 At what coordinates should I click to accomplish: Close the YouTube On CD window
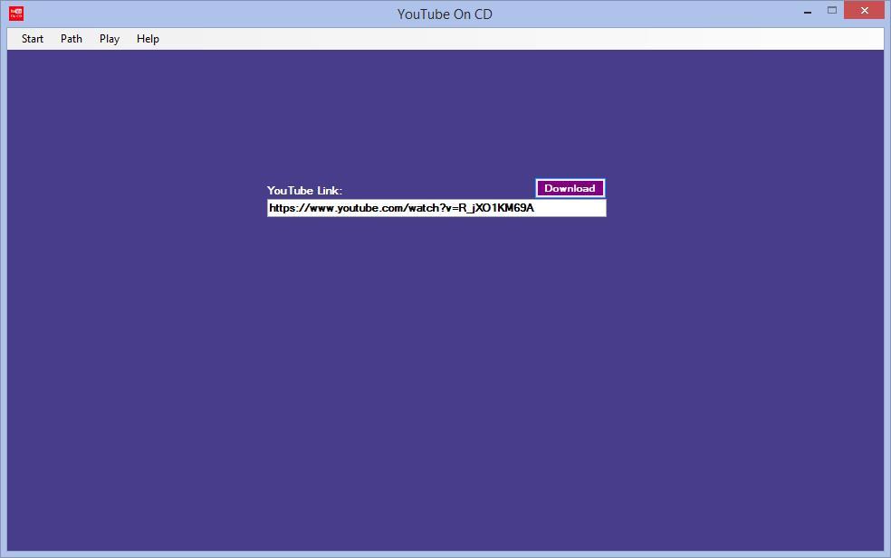[865, 10]
